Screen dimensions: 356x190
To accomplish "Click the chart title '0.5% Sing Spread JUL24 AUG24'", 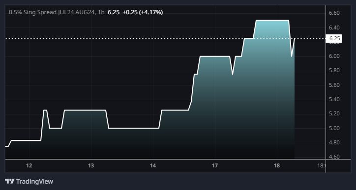I will (x=52, y=12).
